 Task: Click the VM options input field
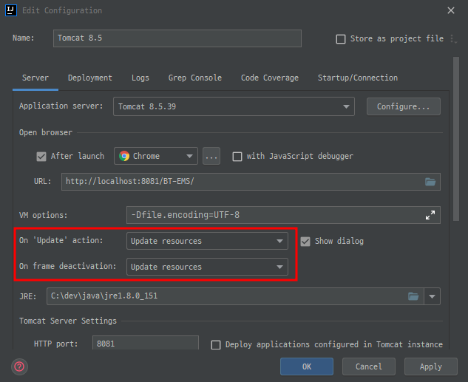click(x=283, y=215)
